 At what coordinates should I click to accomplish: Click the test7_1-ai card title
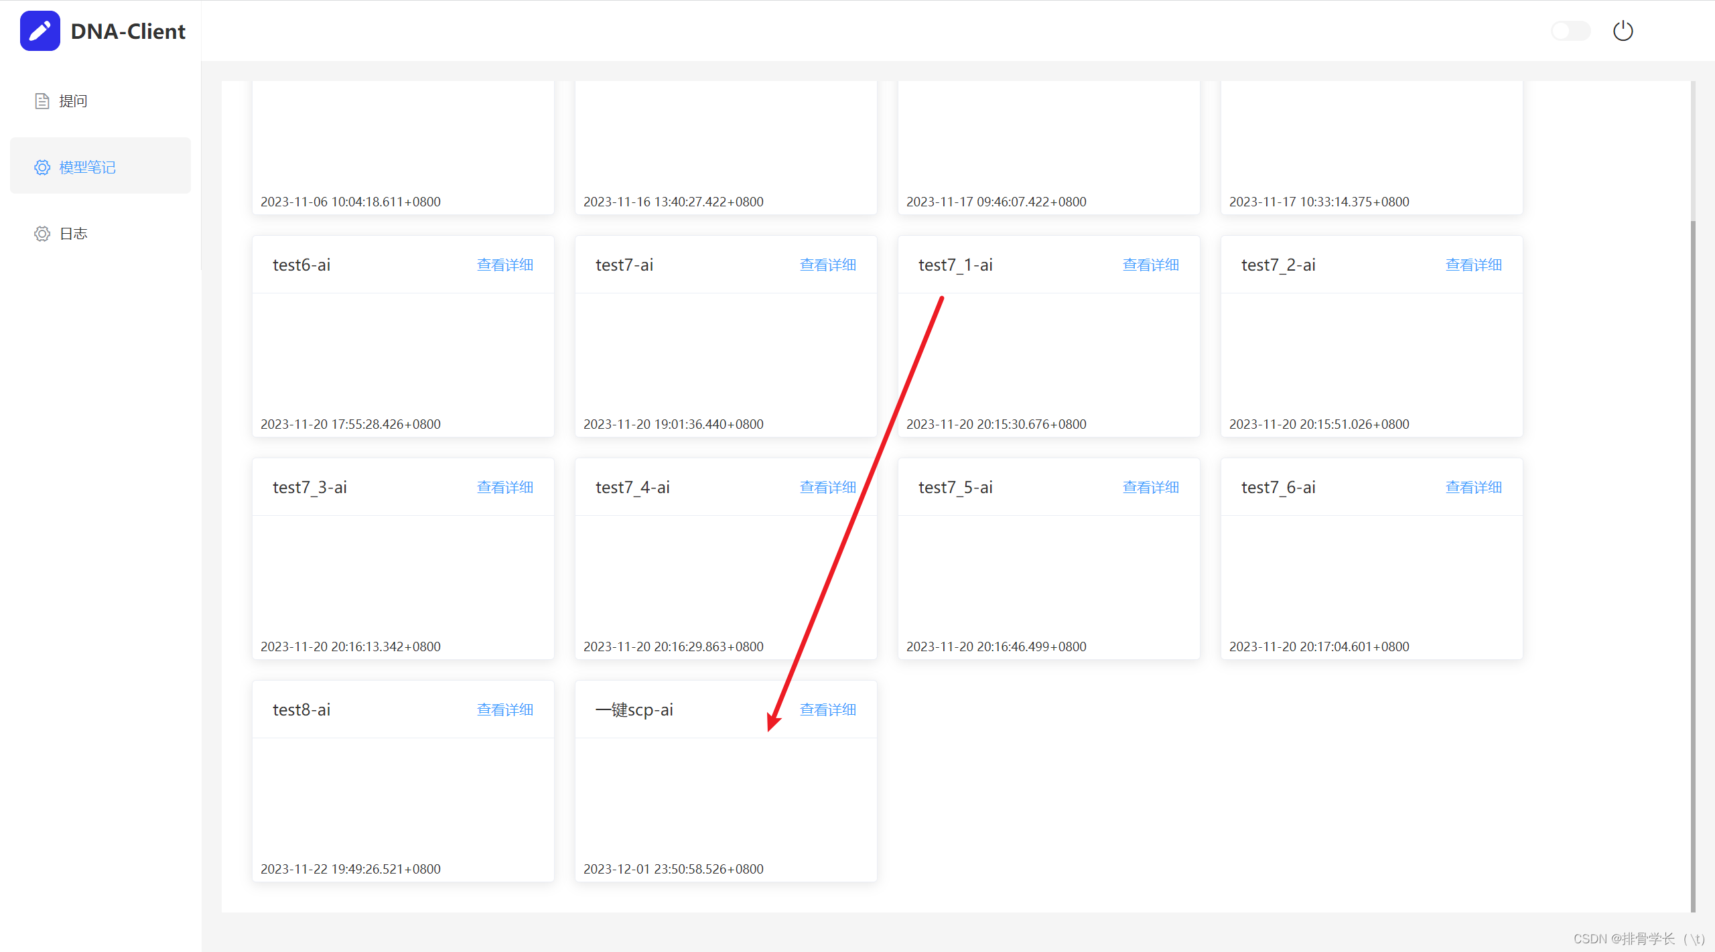click(x=955, y=265)
